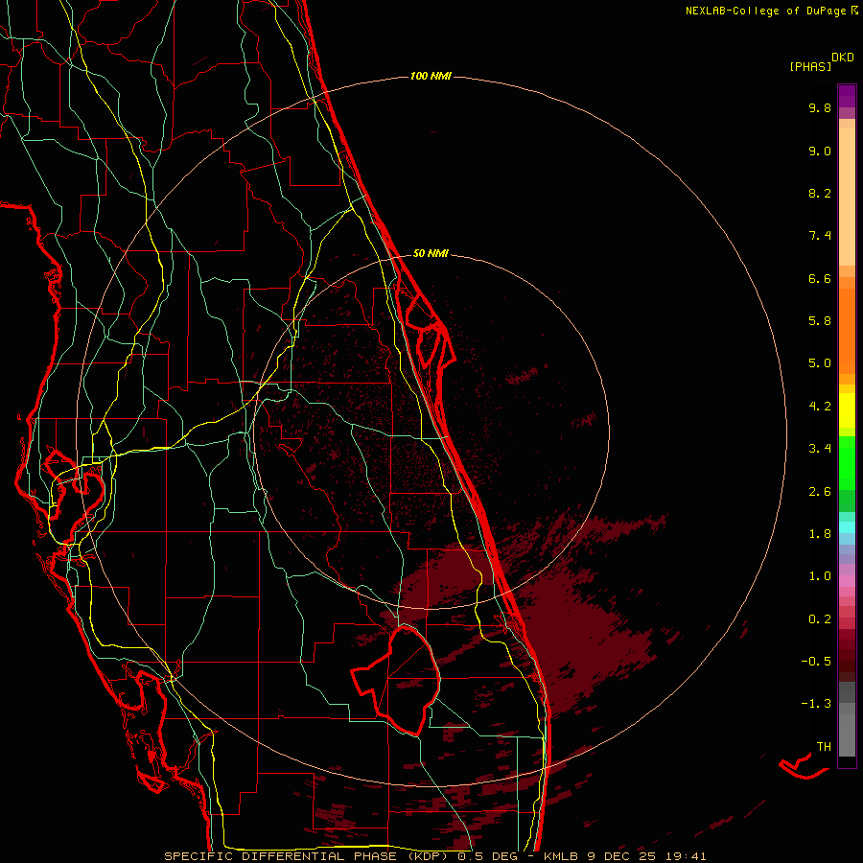Pick the pale peach segment of the color bar
Screen dimensions: 863x863
847,197
